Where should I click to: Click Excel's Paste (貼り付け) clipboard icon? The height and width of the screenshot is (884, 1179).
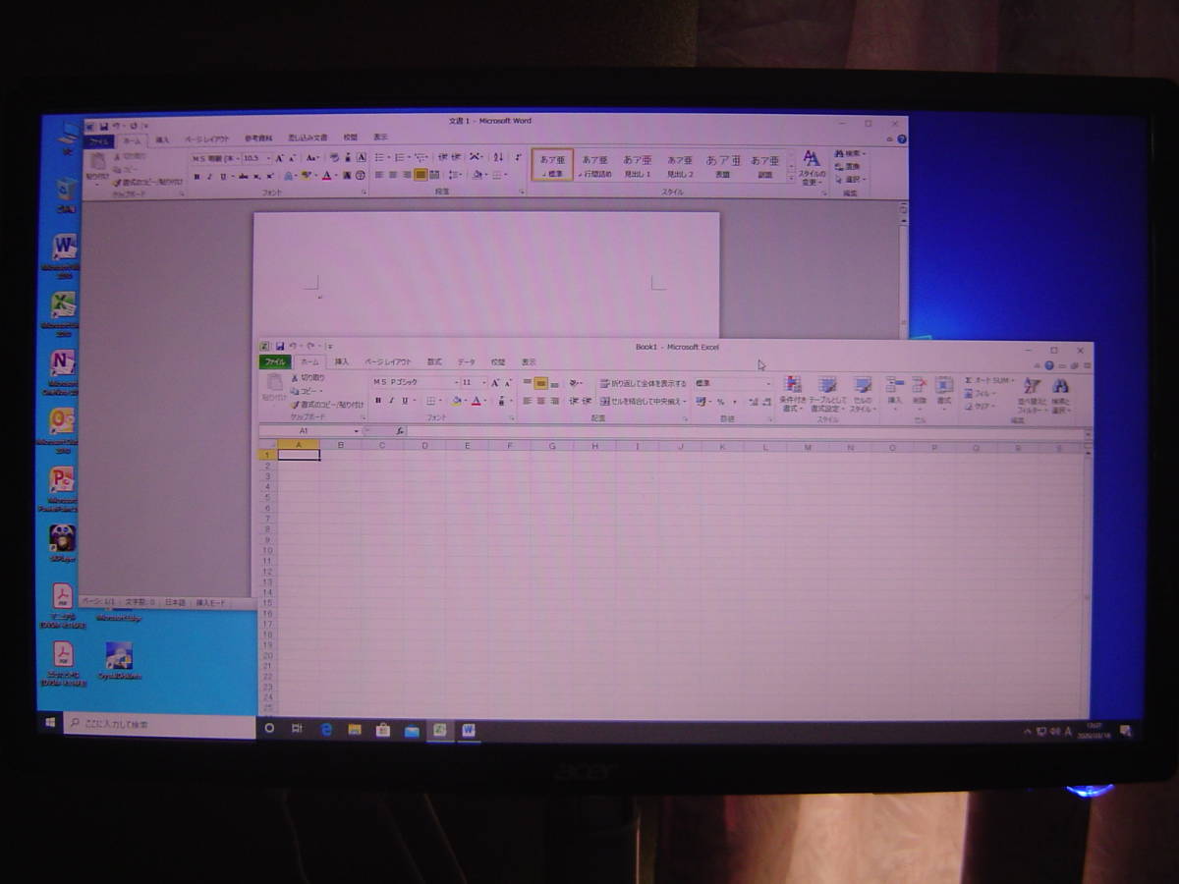pyautogui.click(x=275, y=384)
